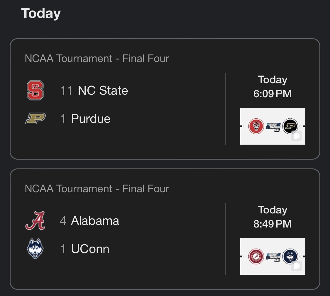Viewport: 330px width, 296px height.
Task: Click the Alabama team logo
Action: pyautogui.click(x=35, y=220)
